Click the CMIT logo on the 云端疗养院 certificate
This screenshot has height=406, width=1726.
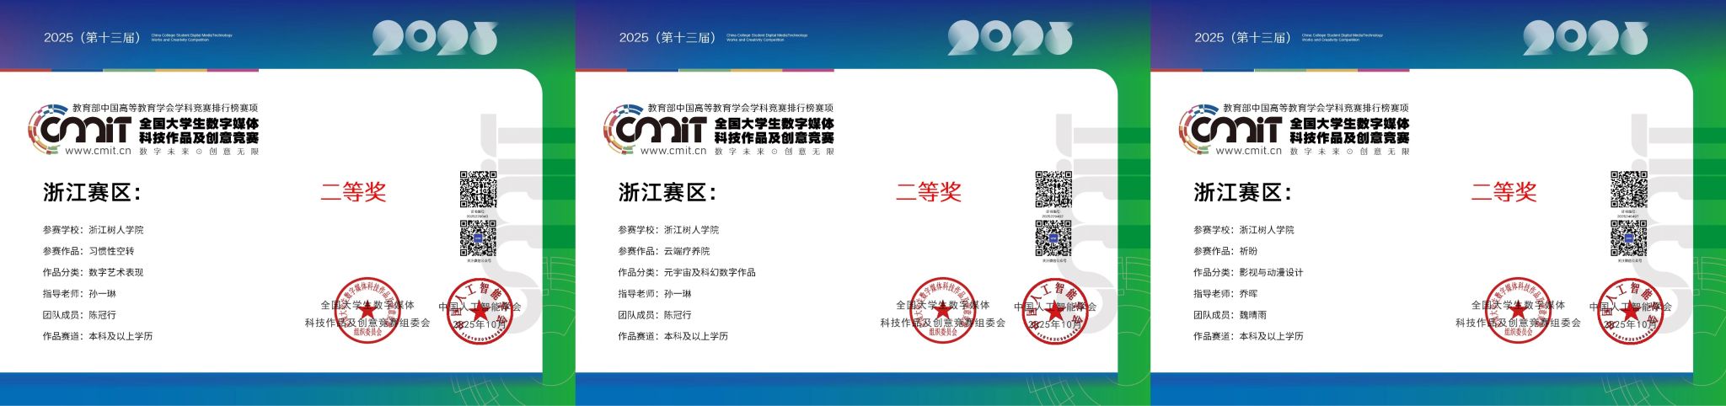point(654,129)
